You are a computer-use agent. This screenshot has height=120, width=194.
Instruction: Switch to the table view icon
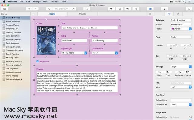coord(150,9)
